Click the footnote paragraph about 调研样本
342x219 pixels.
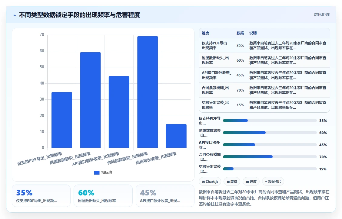click(x=264, y=198)
